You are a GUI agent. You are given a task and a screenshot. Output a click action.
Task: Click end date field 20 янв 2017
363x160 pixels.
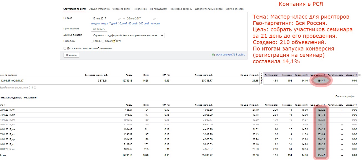(x=142, y=19)
